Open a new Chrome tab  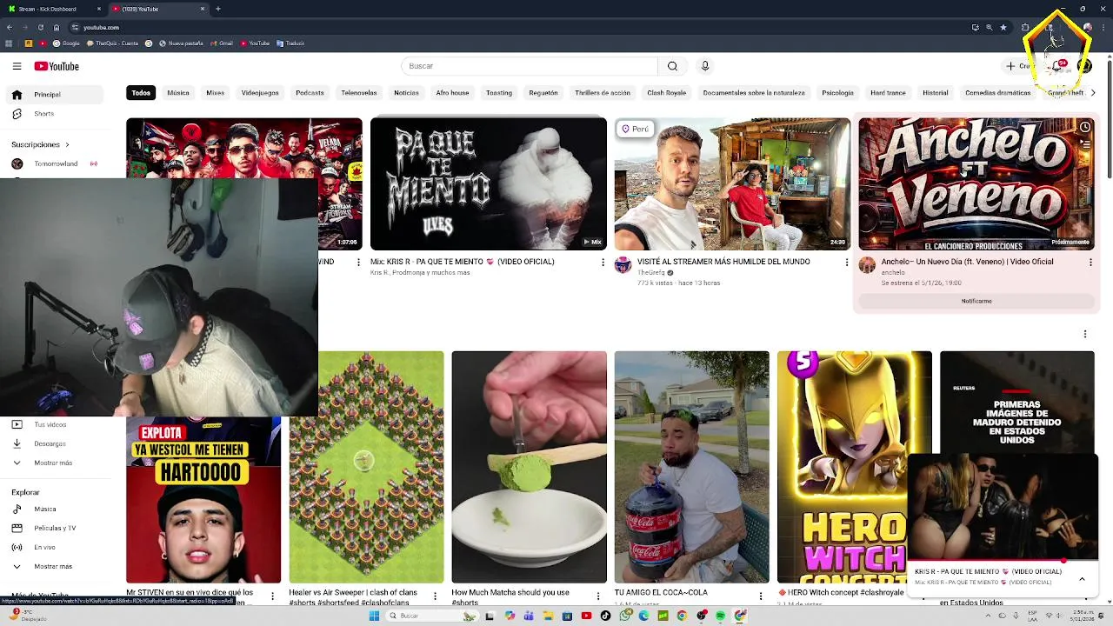[218, 9]
